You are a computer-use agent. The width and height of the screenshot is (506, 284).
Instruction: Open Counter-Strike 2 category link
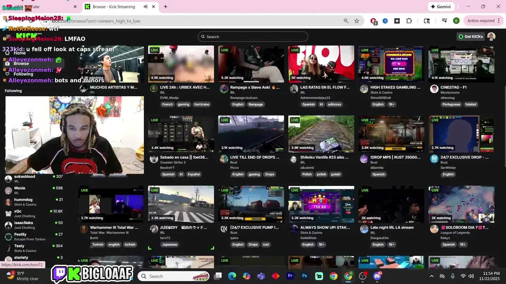click(173, 163)
